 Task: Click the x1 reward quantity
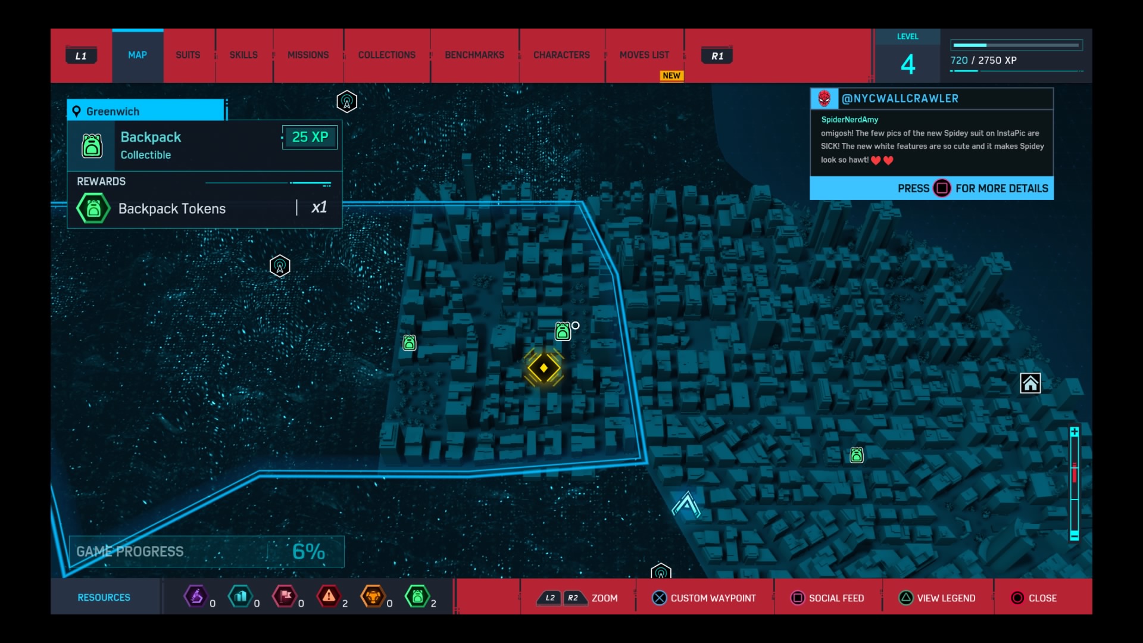[319, 207]
